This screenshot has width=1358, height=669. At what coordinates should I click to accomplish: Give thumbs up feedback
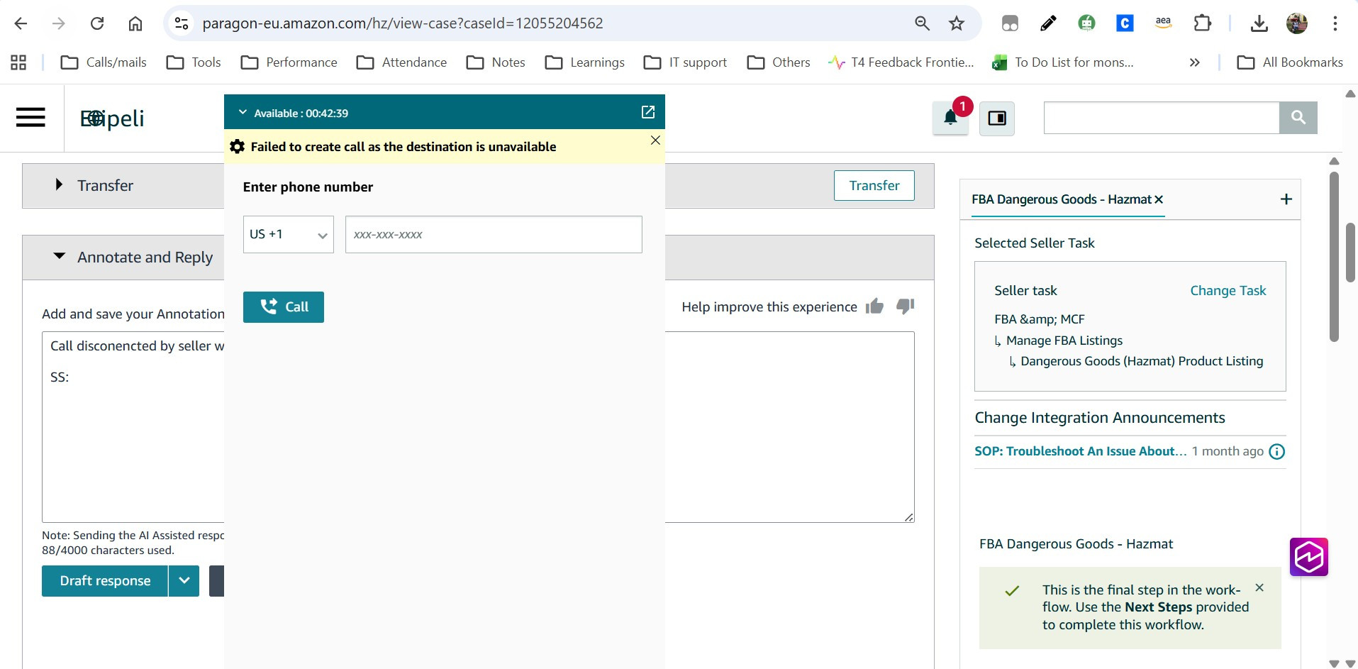pyautogui.click(x=874, y=306)
